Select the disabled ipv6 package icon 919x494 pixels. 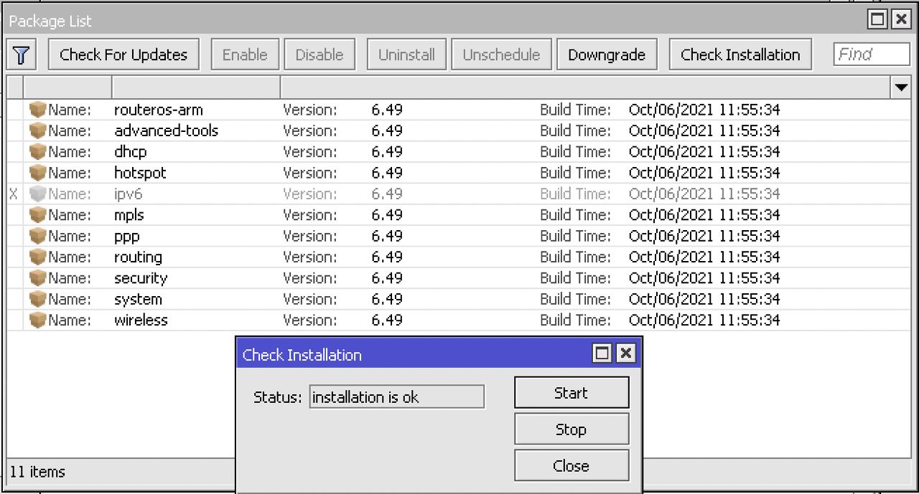37,194
